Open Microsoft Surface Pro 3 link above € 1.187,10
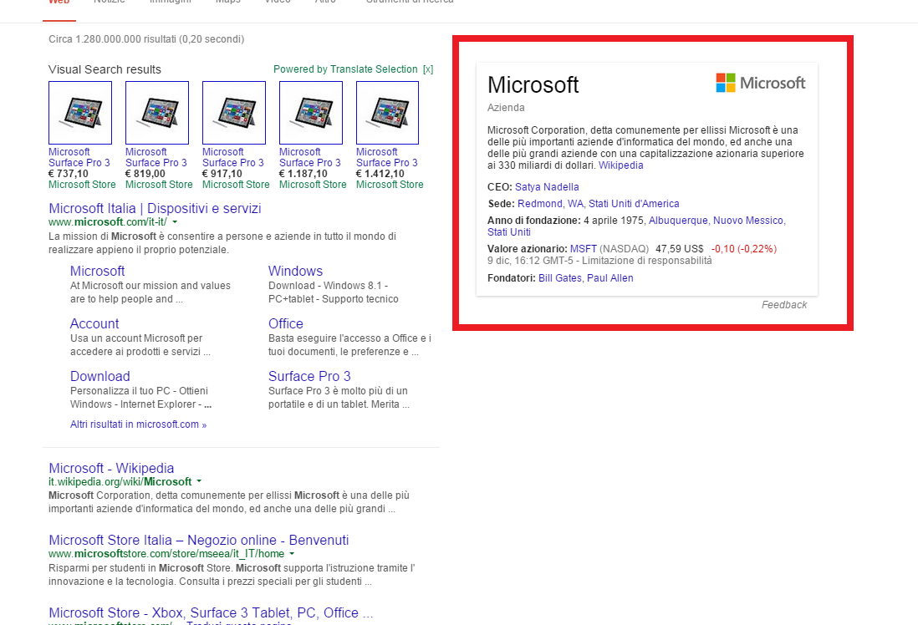This screenshot has height=625, width=918. point(309,157)
